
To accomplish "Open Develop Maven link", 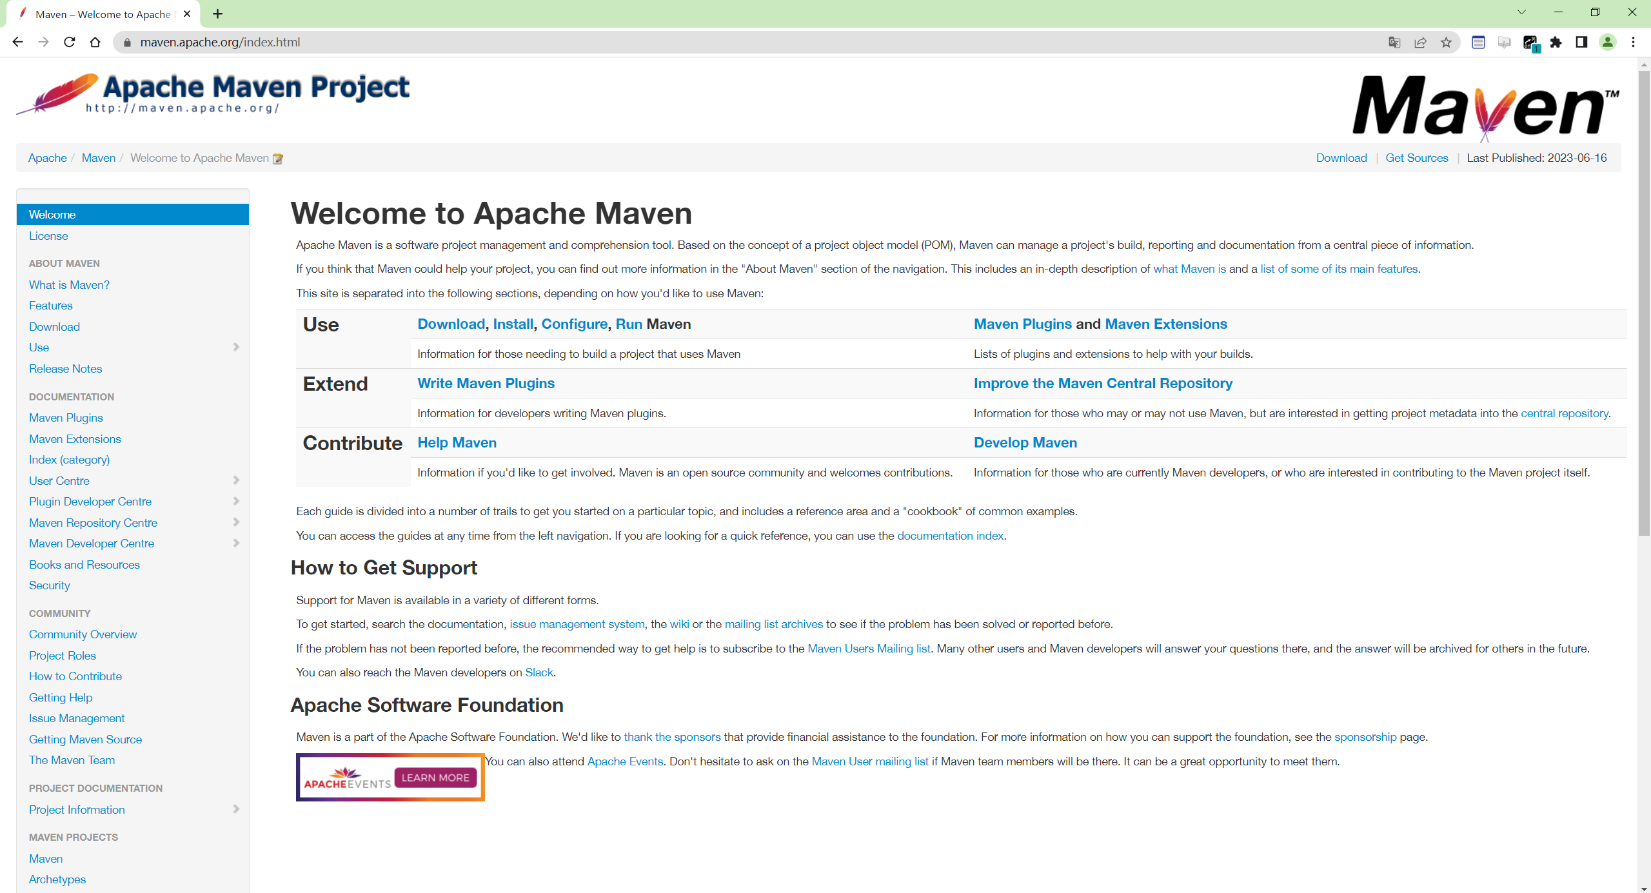I will (1025, 443).
